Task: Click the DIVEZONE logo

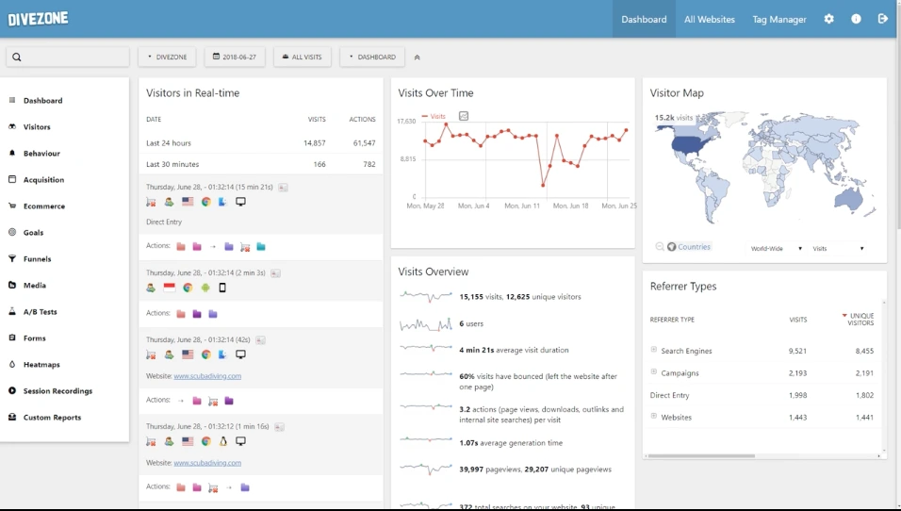Action: point(39,18)
